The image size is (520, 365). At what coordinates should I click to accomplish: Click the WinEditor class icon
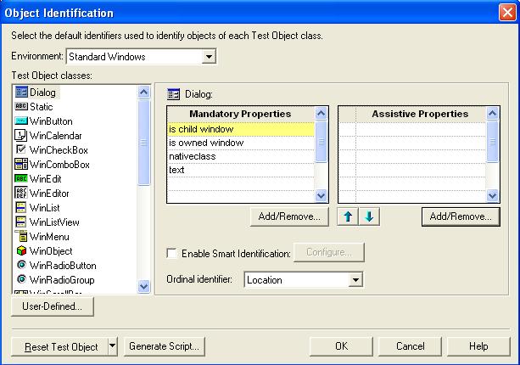pos(21,194)
